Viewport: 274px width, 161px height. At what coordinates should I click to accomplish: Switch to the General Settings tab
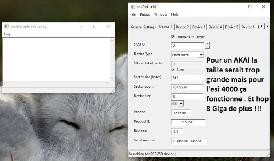pos(143,27)
